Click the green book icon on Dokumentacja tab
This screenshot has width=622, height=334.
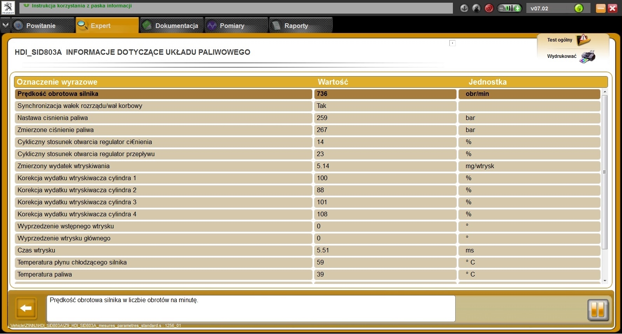[x=147, y=26]
